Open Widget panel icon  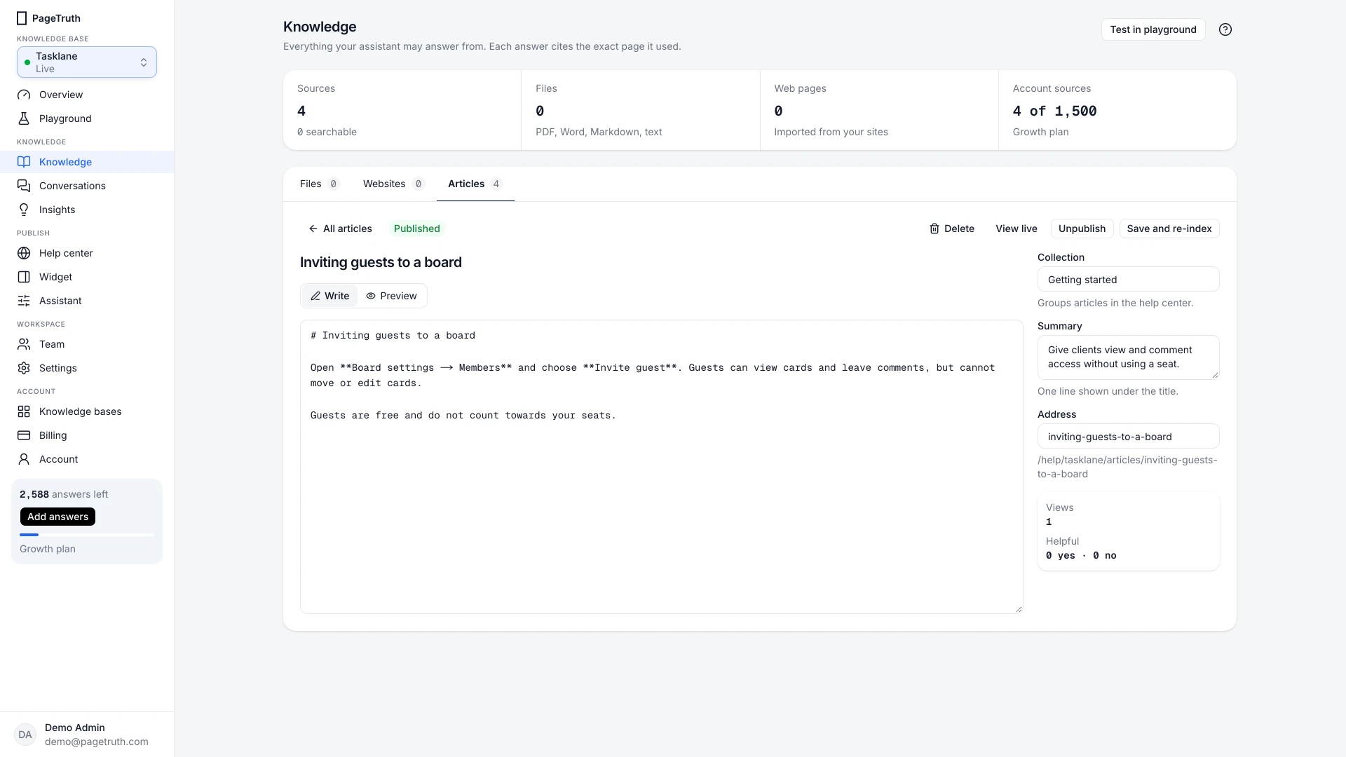(x=24, y=277)
